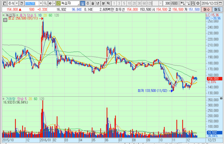Open the stock code dropdown arrow
The height and width of the screenshot is (144, 224).
(x=41, y=3)
